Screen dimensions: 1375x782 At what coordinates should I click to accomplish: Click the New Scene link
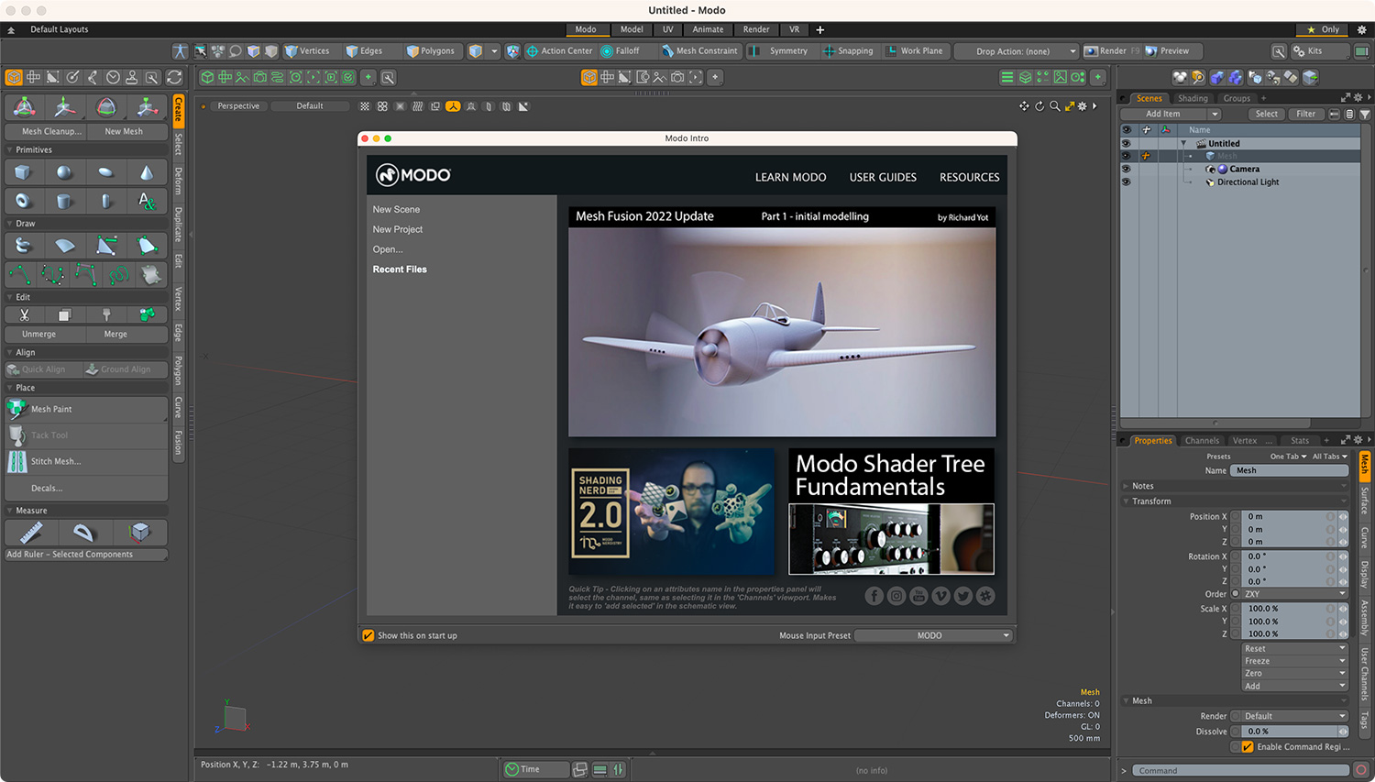coord(396,209)
